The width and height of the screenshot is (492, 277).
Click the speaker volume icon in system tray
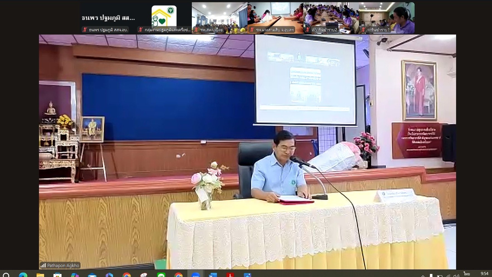(456, 276)
